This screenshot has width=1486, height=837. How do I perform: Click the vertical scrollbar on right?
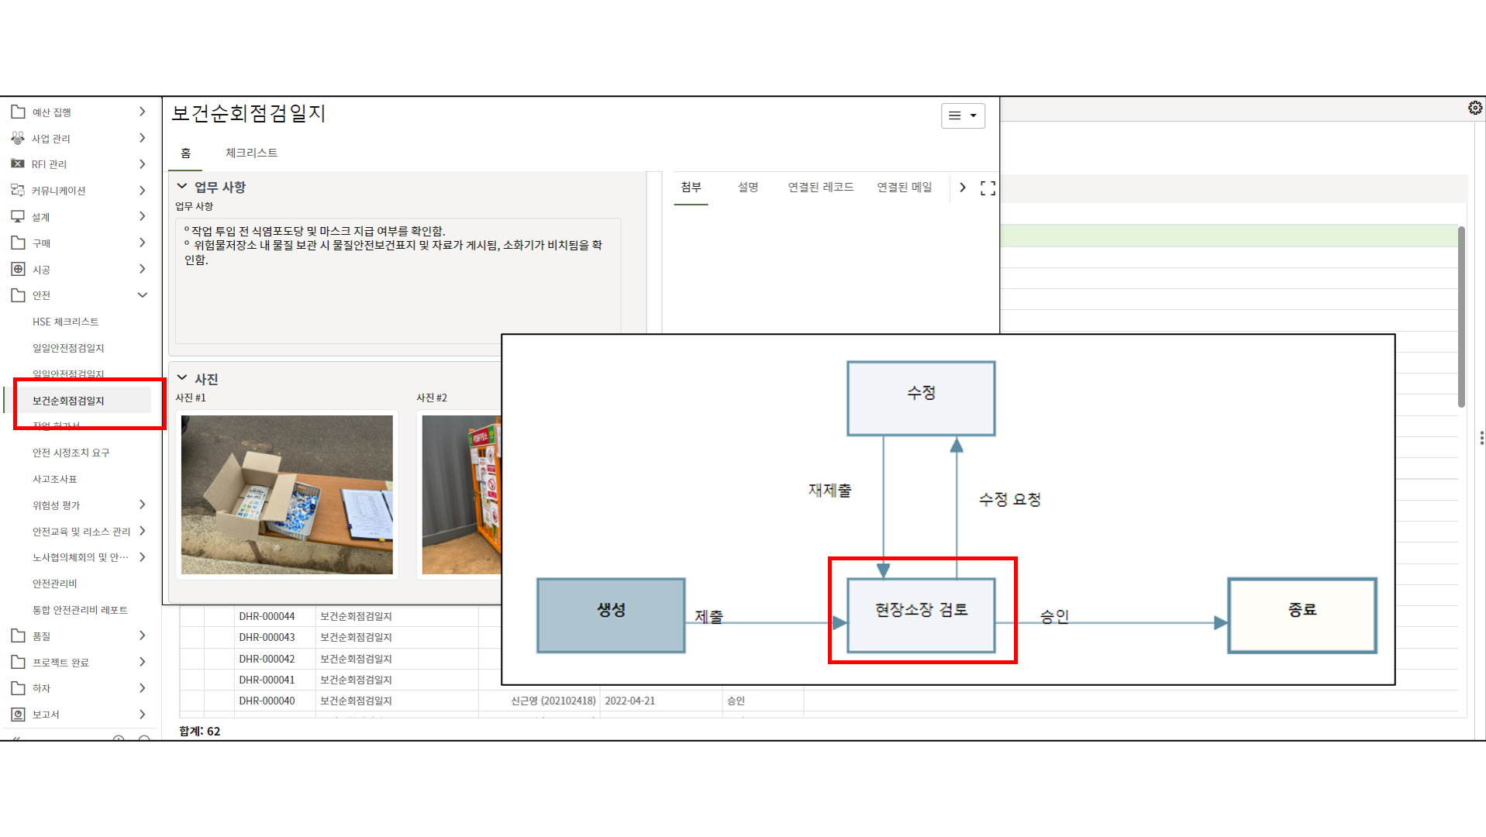[1461, 318]
